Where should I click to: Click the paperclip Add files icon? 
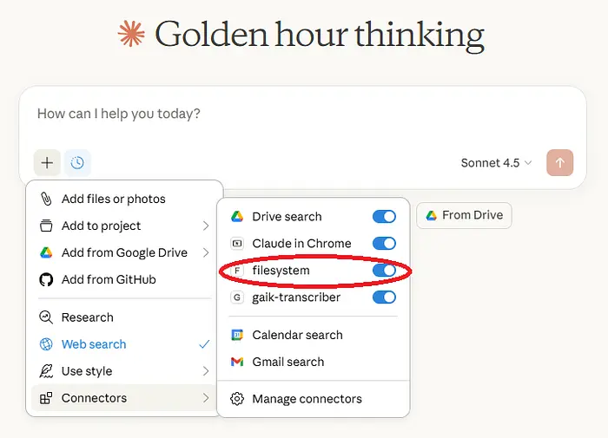(x=46, y=199)
